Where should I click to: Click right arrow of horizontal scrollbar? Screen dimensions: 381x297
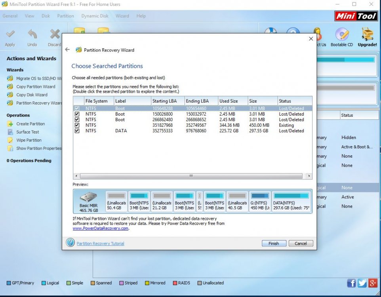click(309, 176)
